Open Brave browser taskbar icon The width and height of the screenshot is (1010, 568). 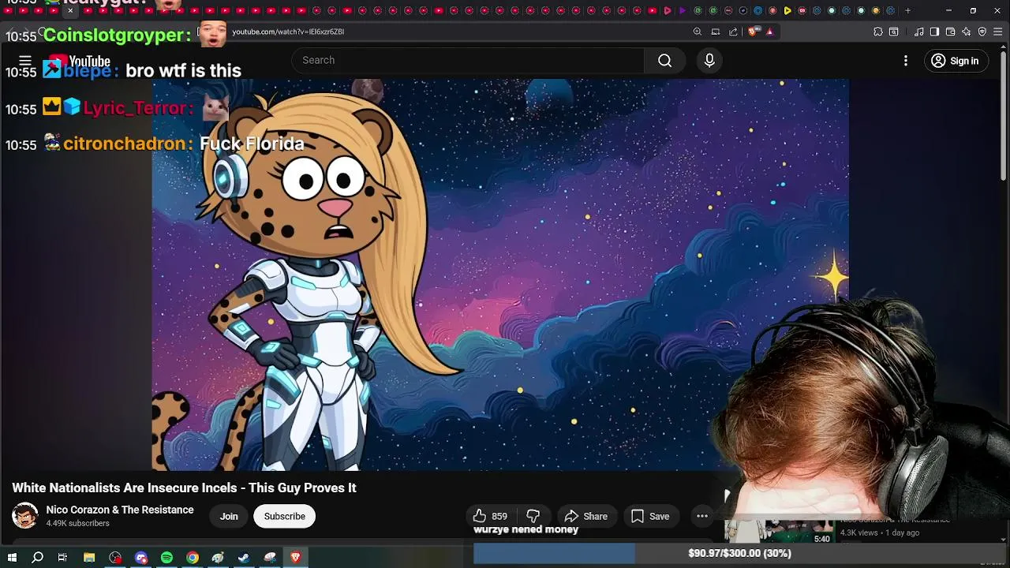tap(296, 558)
